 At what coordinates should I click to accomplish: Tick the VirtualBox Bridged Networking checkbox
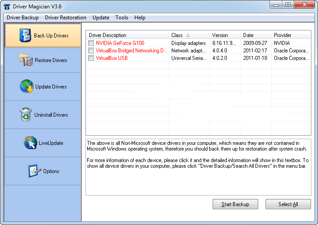pyautogui.click(x=91, y=51)
